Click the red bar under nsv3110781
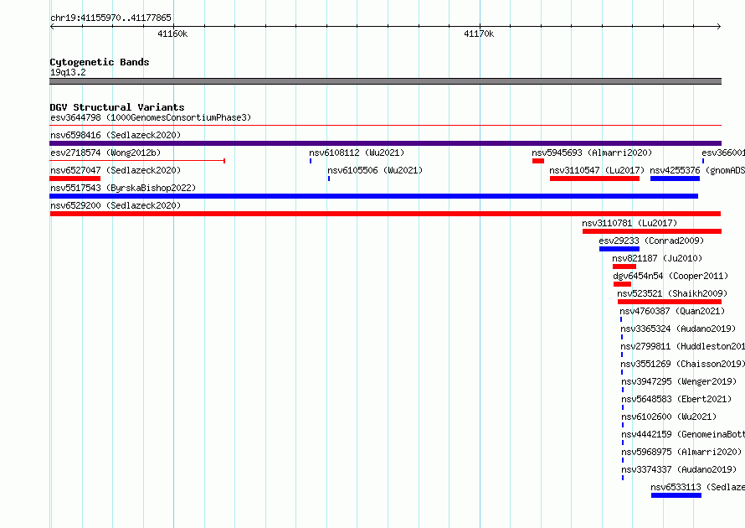This screenshot has height=528, width=745. pyautogui.click(x=652, y=231)
